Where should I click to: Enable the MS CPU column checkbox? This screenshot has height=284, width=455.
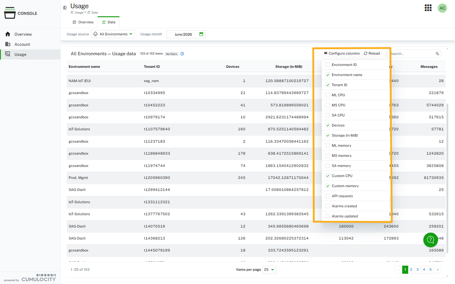point(328,105)
